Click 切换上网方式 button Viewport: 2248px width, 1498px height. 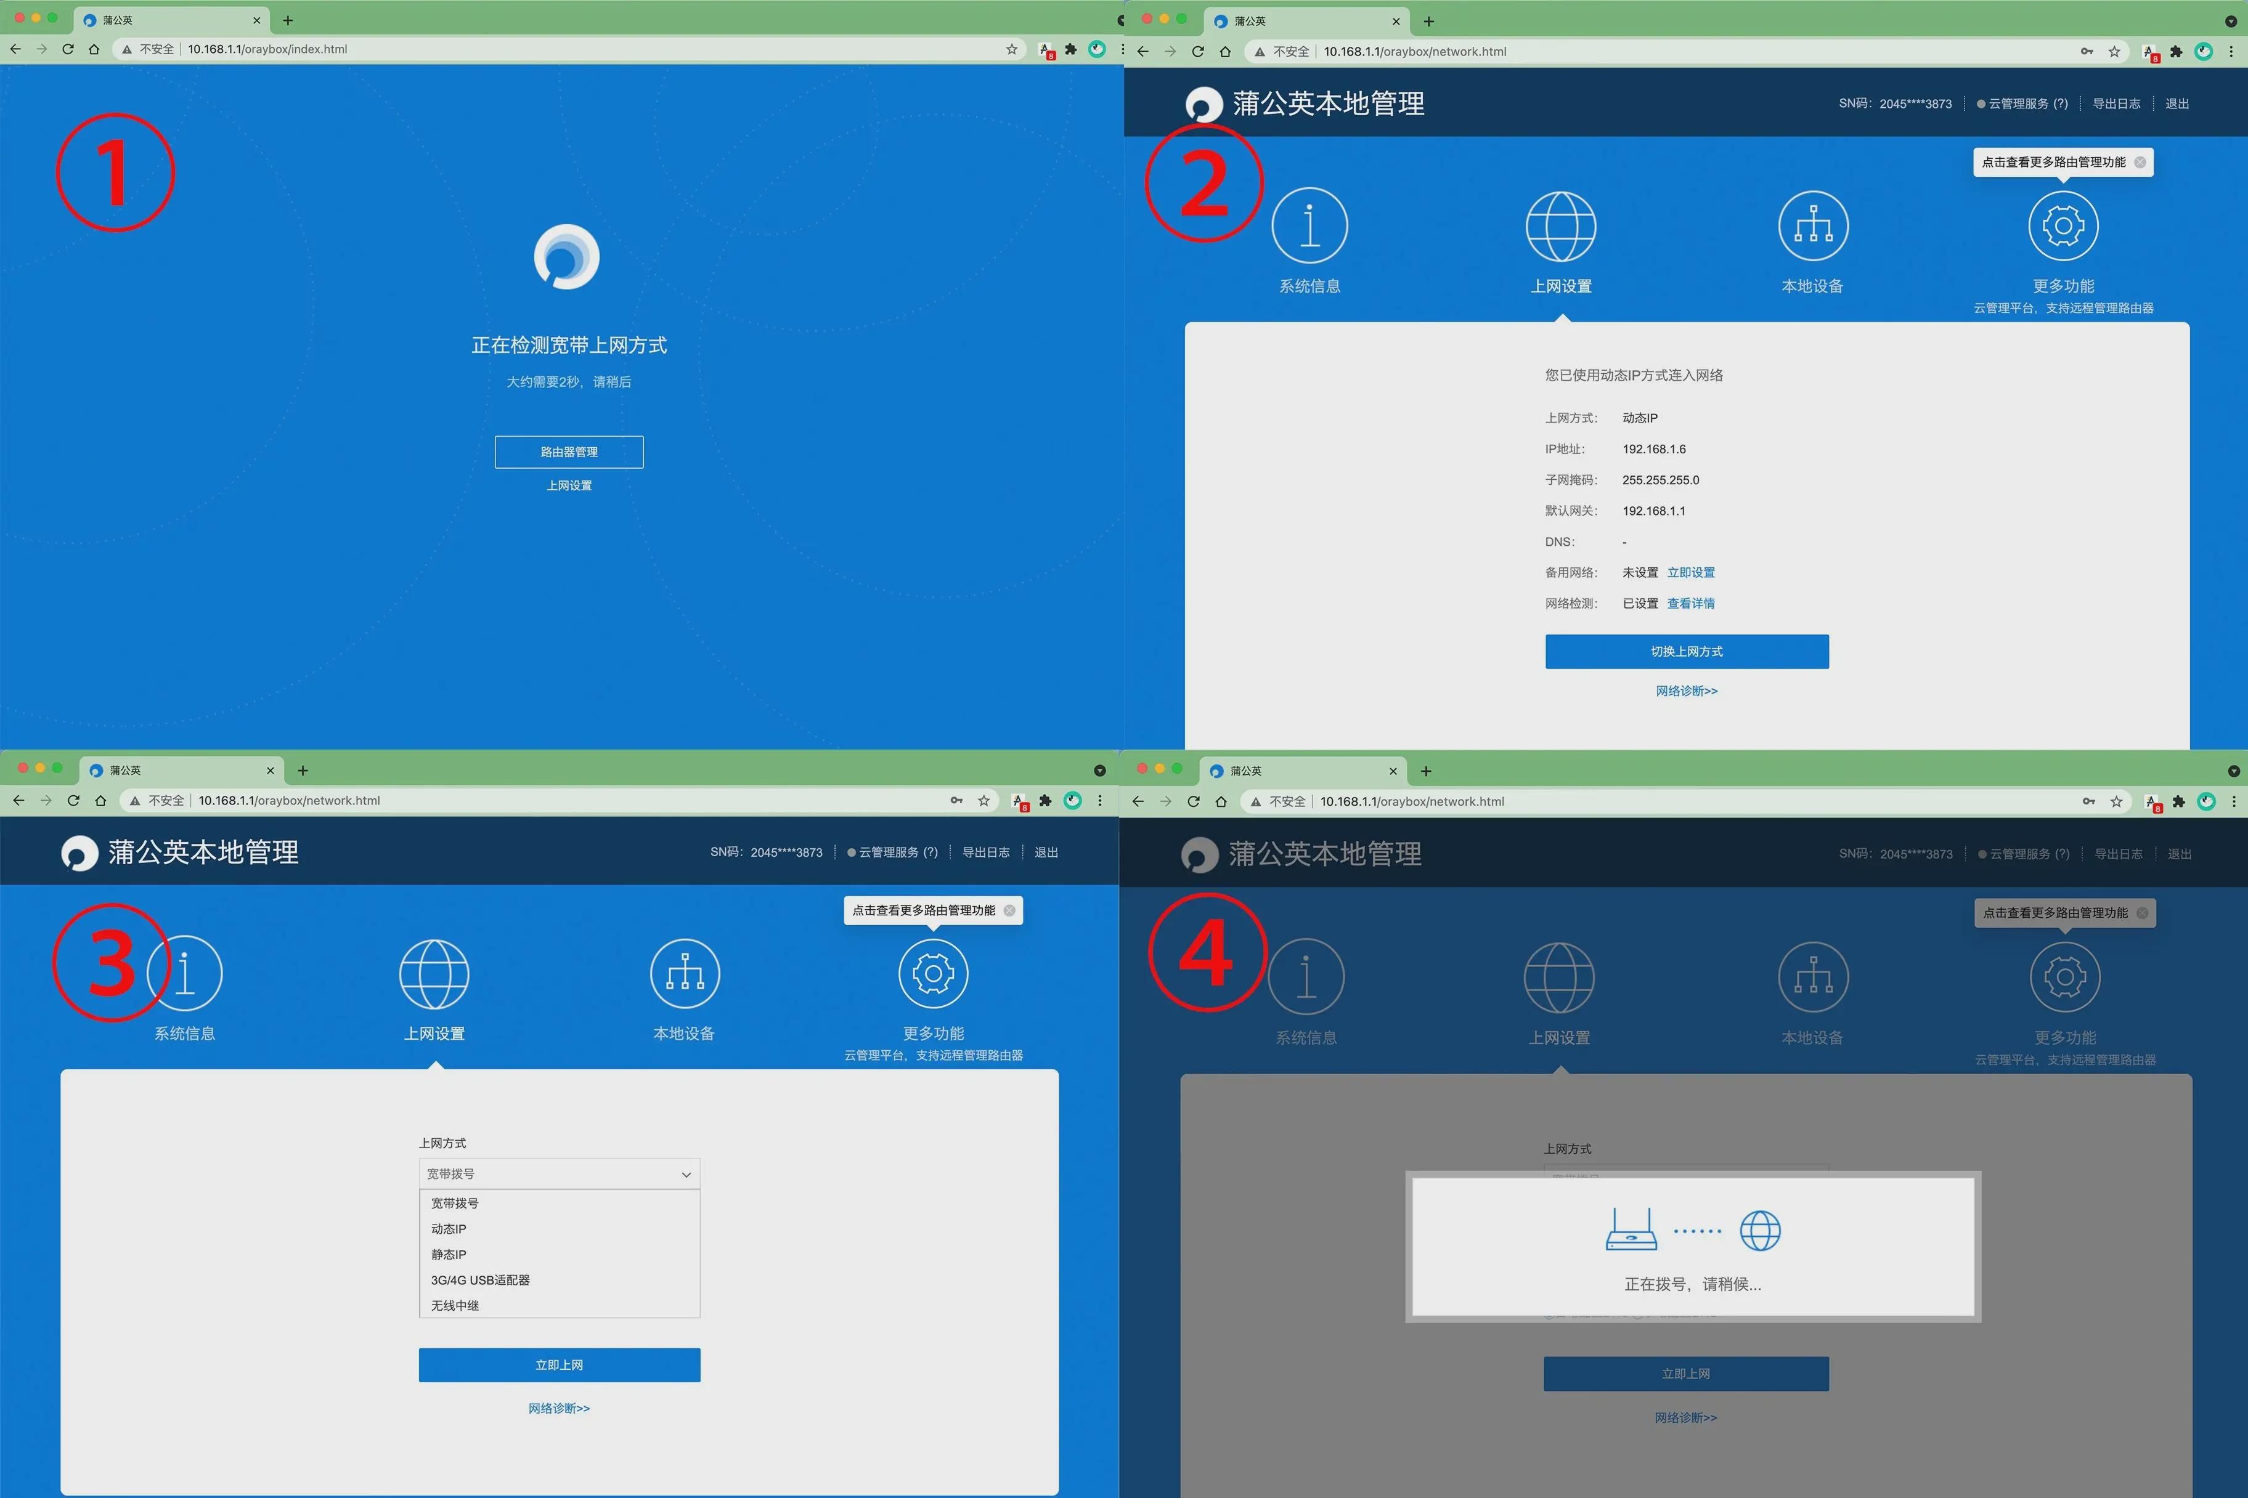pyautogui.click(x=1687, y=652)
